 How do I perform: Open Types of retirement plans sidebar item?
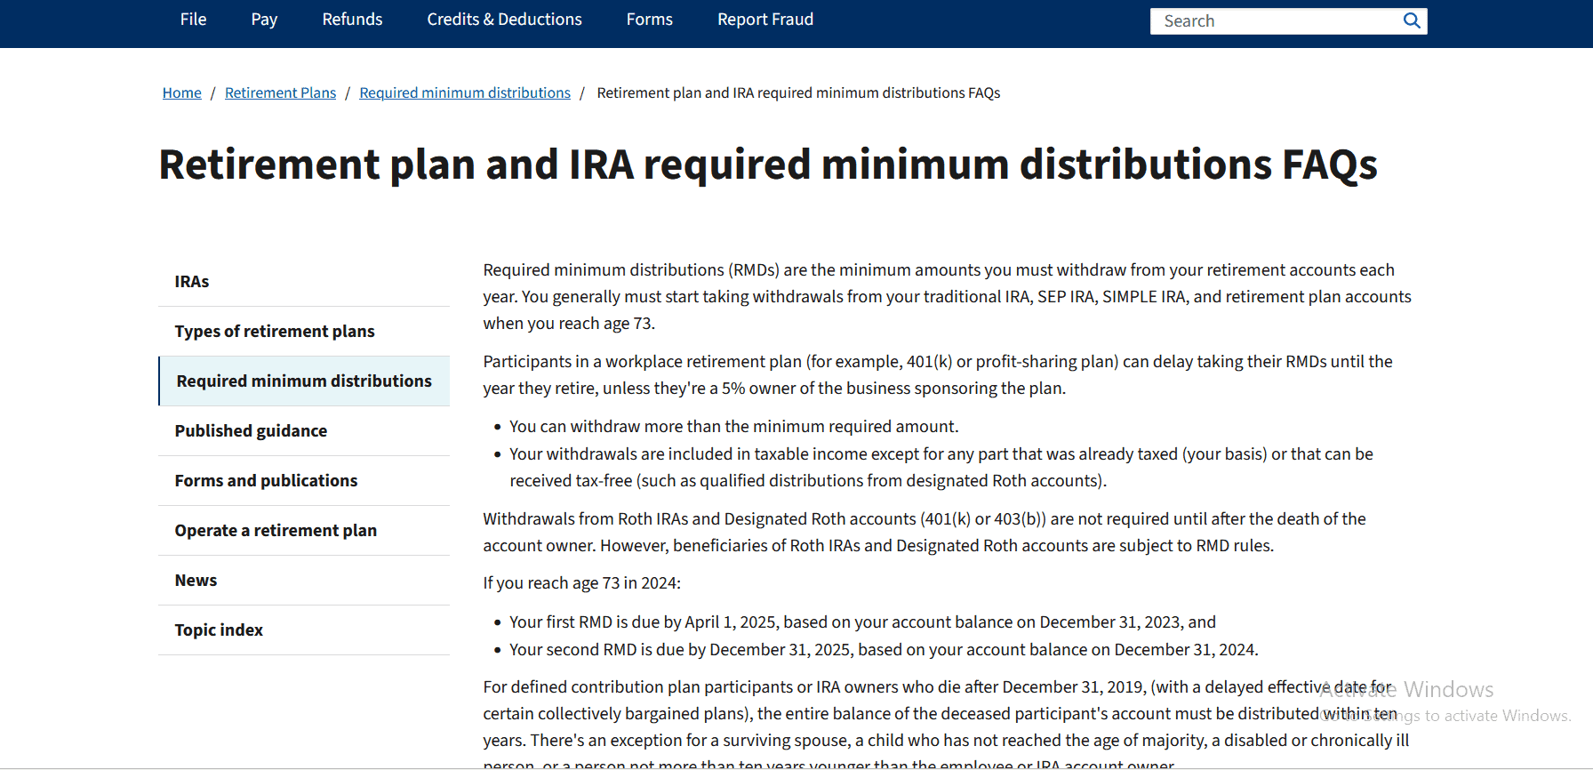click(304, 332)
